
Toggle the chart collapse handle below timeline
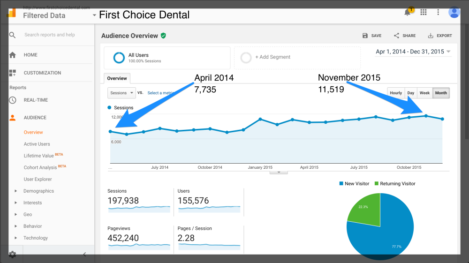(x=279, y=173)
